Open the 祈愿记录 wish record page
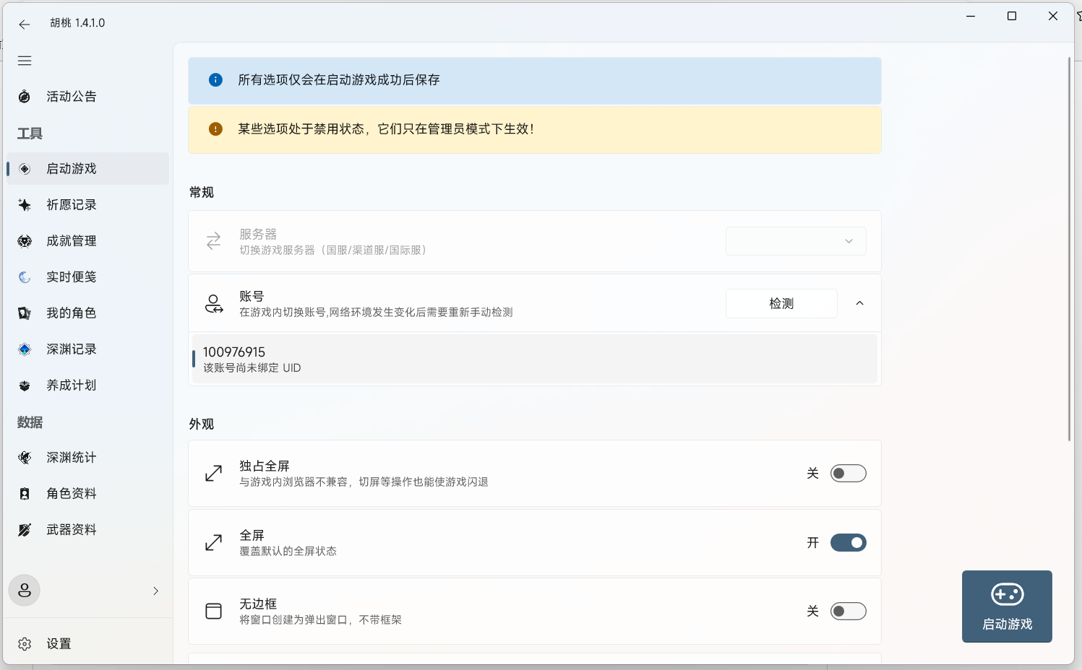Screen dimensions: 1082x670 pos(71,204)
